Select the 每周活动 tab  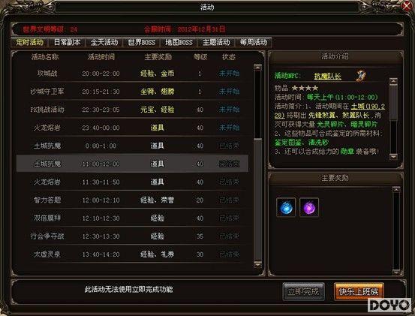[x=254, y=42]
